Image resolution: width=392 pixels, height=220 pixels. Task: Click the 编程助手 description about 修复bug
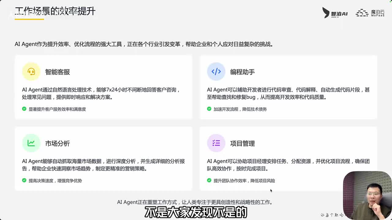pyautogui.click(x=288, y=94)
